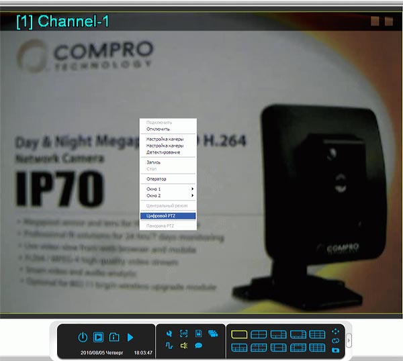Expand the Окно 2 submenu

click(x=168, y=196)
